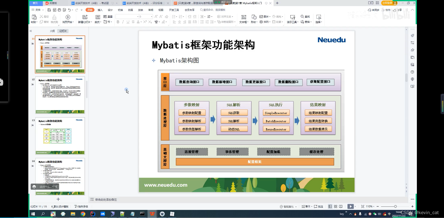
Task: Click the zoom out minus button
Action: pyautogui.click(x=378, y=206)
